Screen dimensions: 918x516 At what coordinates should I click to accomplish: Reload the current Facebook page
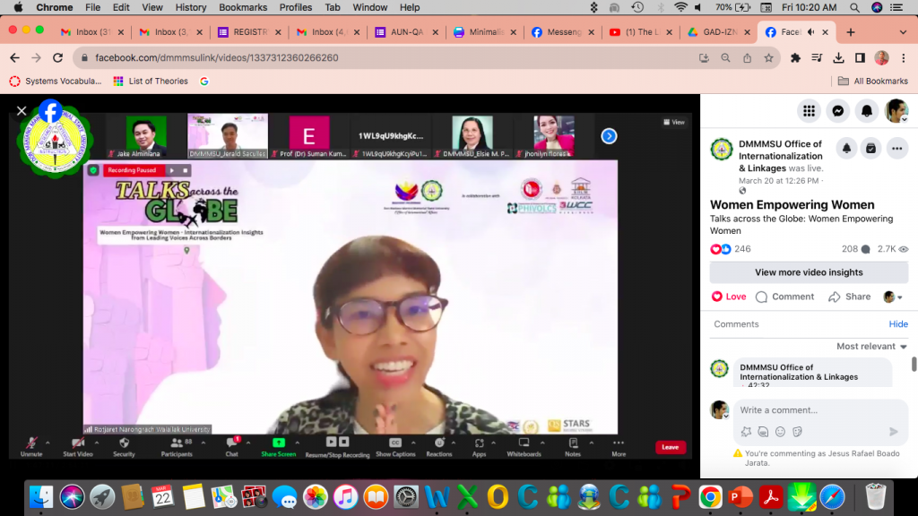tap(57, 58)
